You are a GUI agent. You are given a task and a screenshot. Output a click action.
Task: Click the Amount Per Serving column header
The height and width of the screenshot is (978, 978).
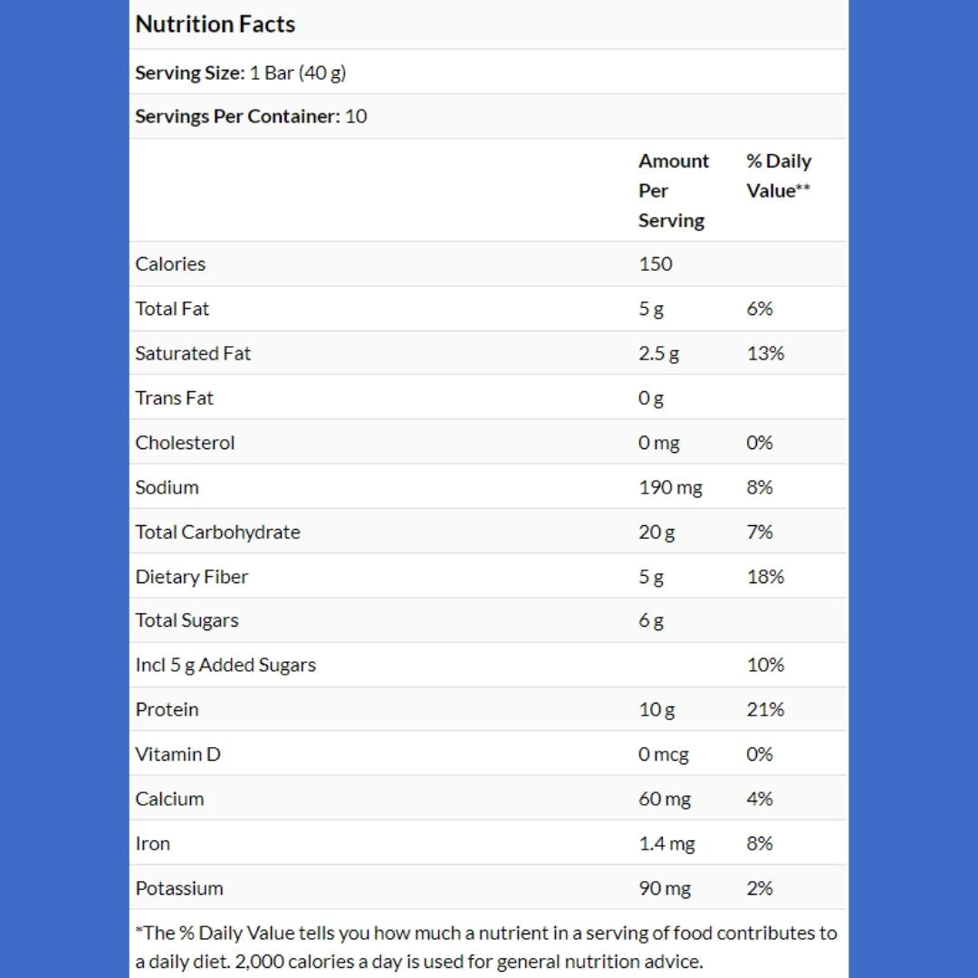pyautogui.click(x=673, y=190)
